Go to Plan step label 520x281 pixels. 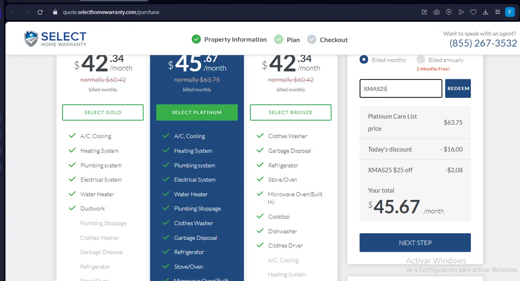(x=293, y=40)
